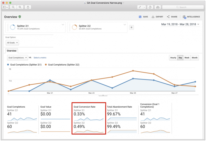Click the blue floppy disk save icon
Viewport: 206px width, 141px height.
pos(140,17)
